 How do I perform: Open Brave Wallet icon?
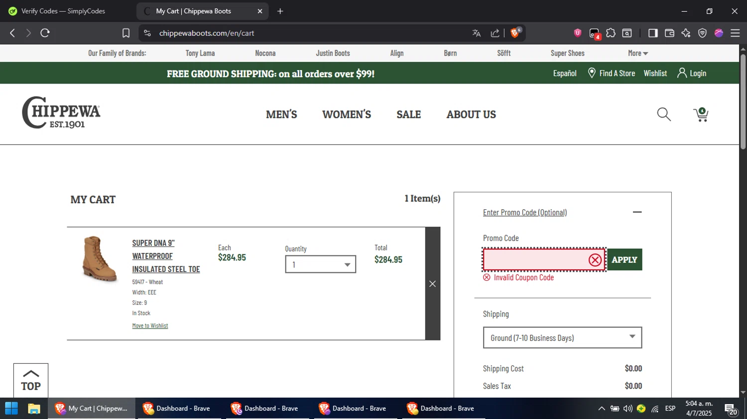click(x=669, y=33)
